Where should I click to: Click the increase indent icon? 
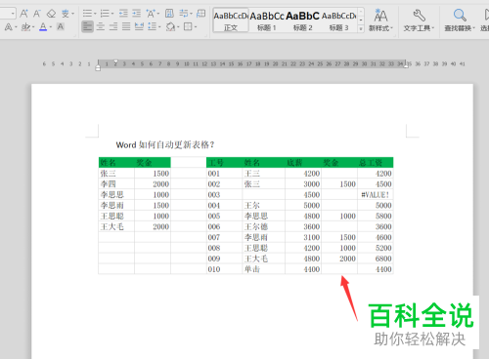click(136, 14)
